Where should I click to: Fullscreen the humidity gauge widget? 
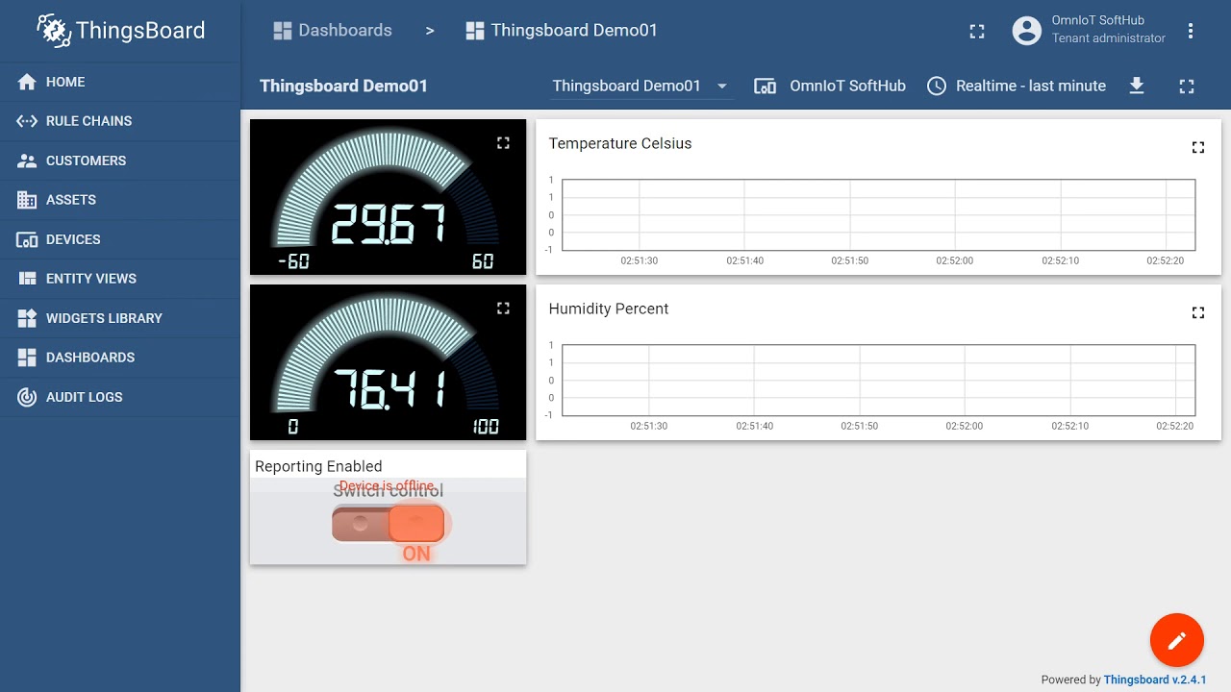pyautogui.click(x=503, y=309)
